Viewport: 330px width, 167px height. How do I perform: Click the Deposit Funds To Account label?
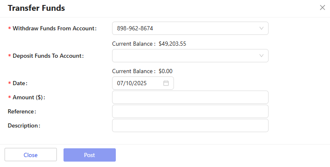pos(48,56)
